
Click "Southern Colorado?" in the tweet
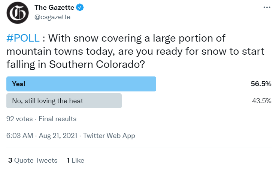click(x=105, y=63)
